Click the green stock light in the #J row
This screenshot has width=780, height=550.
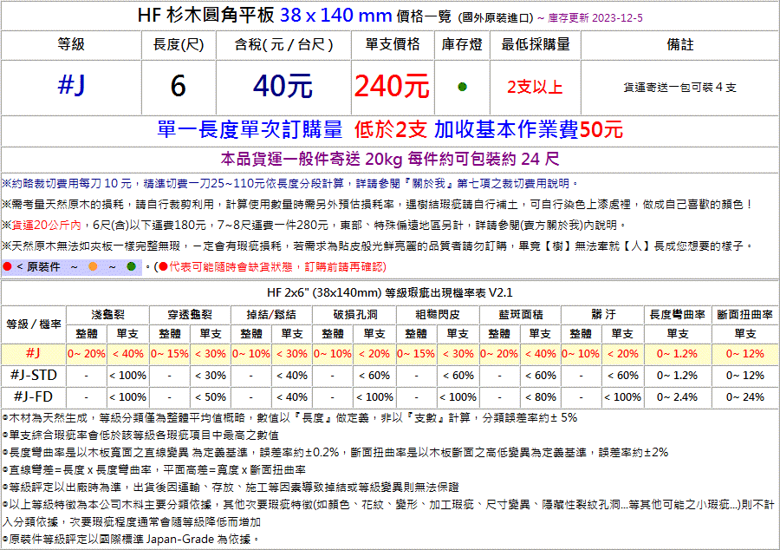(x=462, y=87)
